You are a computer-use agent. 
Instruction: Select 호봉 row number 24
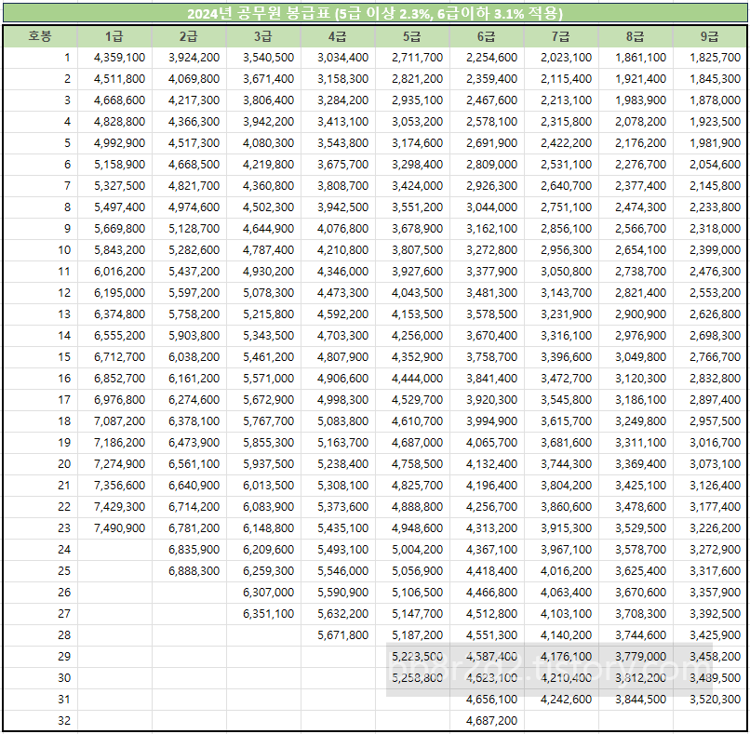pyautogui.click(x=40, y=550)
